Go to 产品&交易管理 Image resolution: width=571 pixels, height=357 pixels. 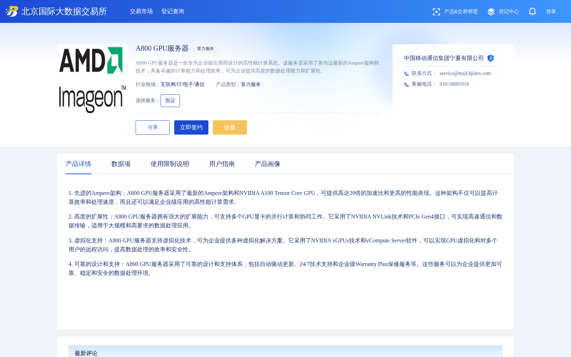point(461,12)
